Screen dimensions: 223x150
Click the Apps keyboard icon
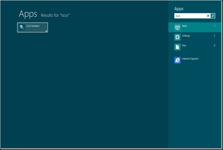[x=177, y=27]
